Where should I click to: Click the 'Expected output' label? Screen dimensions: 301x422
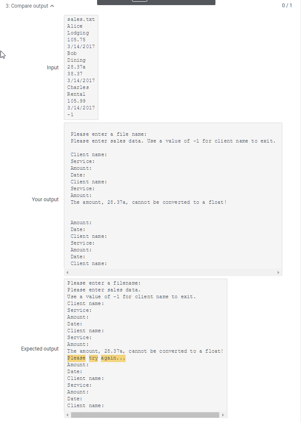tap(40, 349)
